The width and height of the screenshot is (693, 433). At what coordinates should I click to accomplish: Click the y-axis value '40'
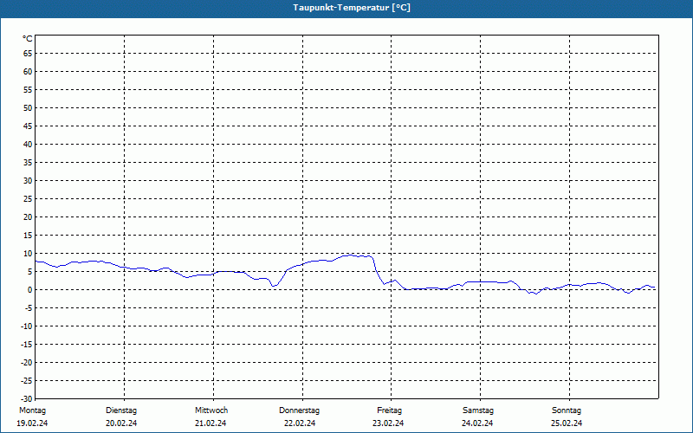point(28,144)
